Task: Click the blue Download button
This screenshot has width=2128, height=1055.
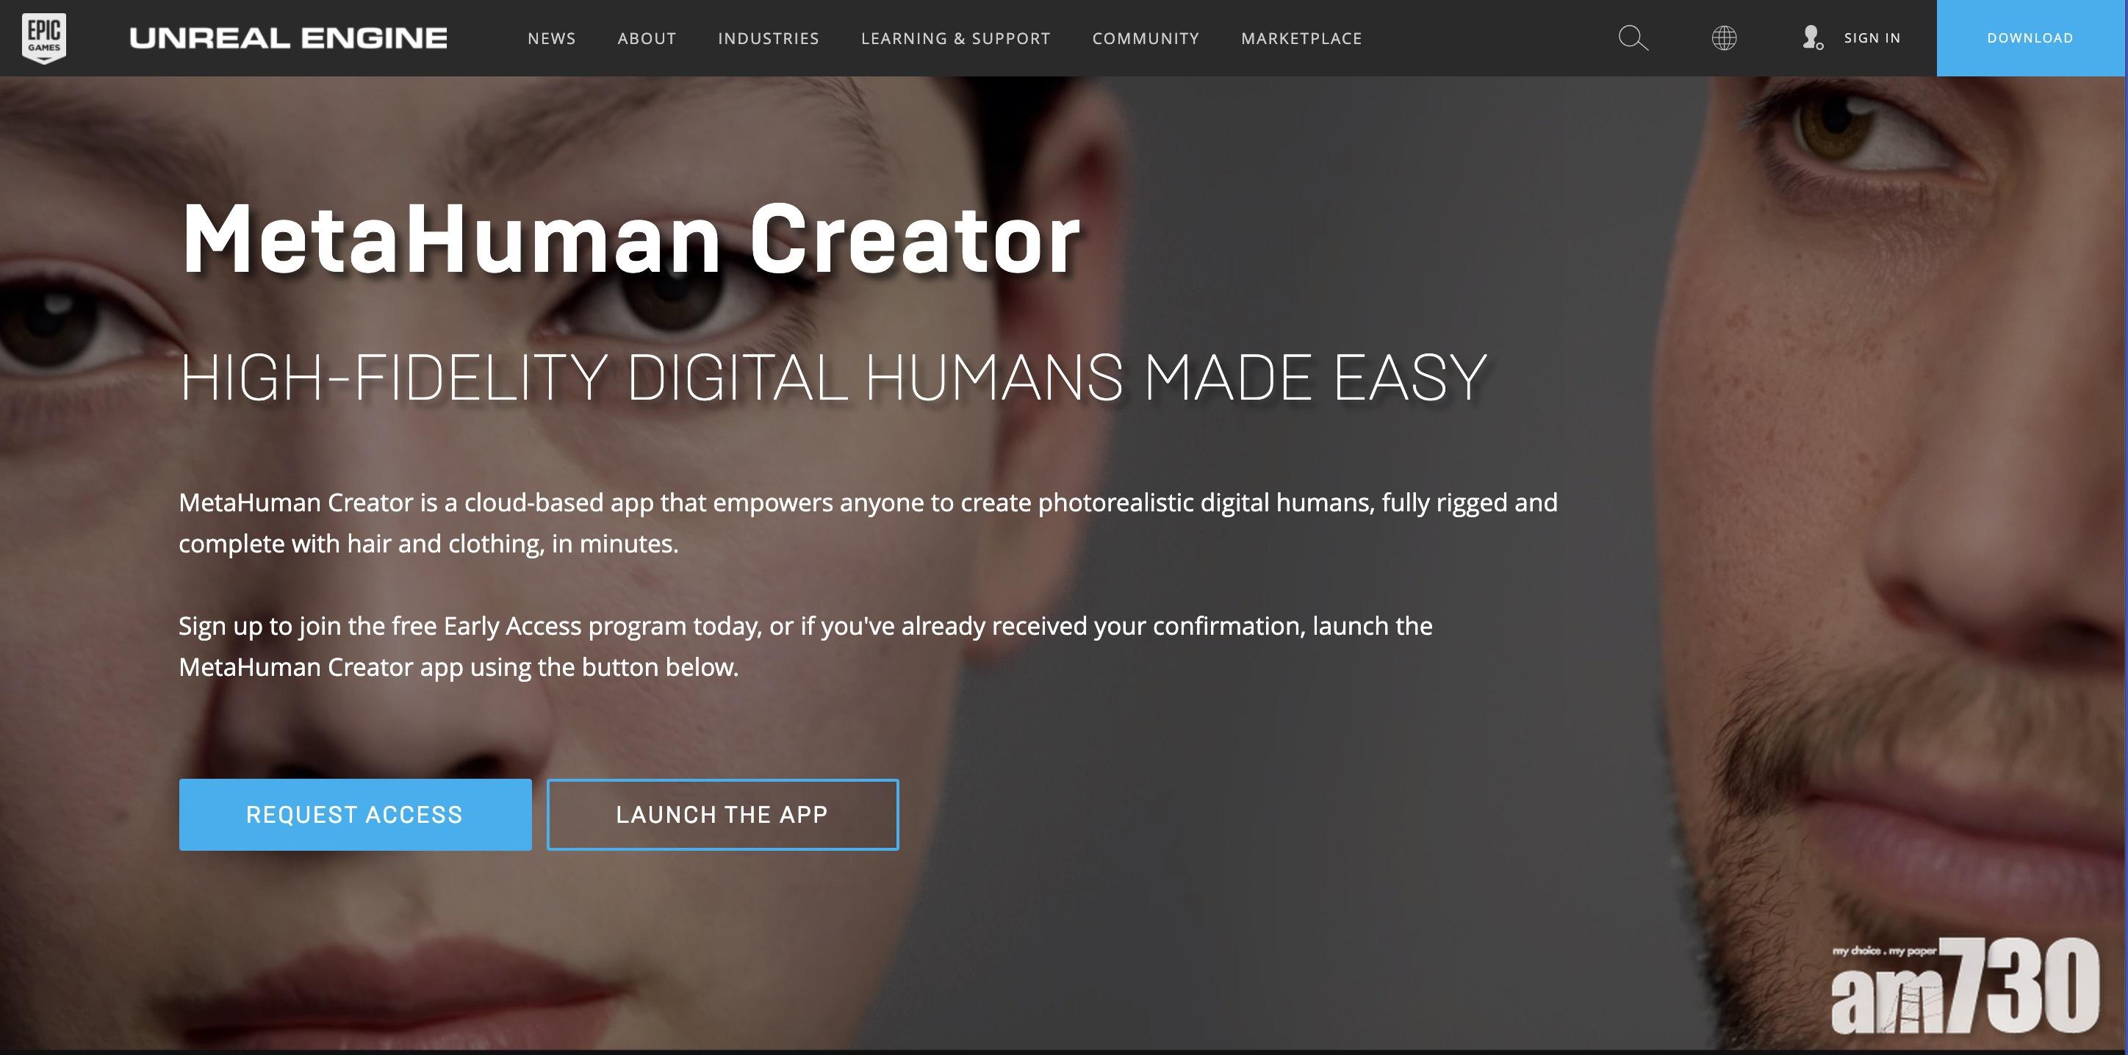Action: click(x=2030, y=38)
